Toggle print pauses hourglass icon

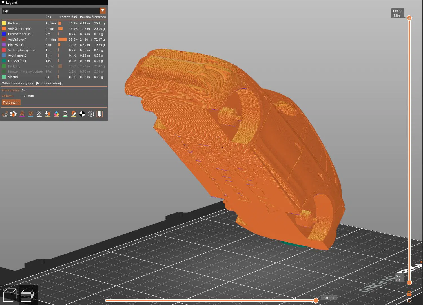[65, 114]
